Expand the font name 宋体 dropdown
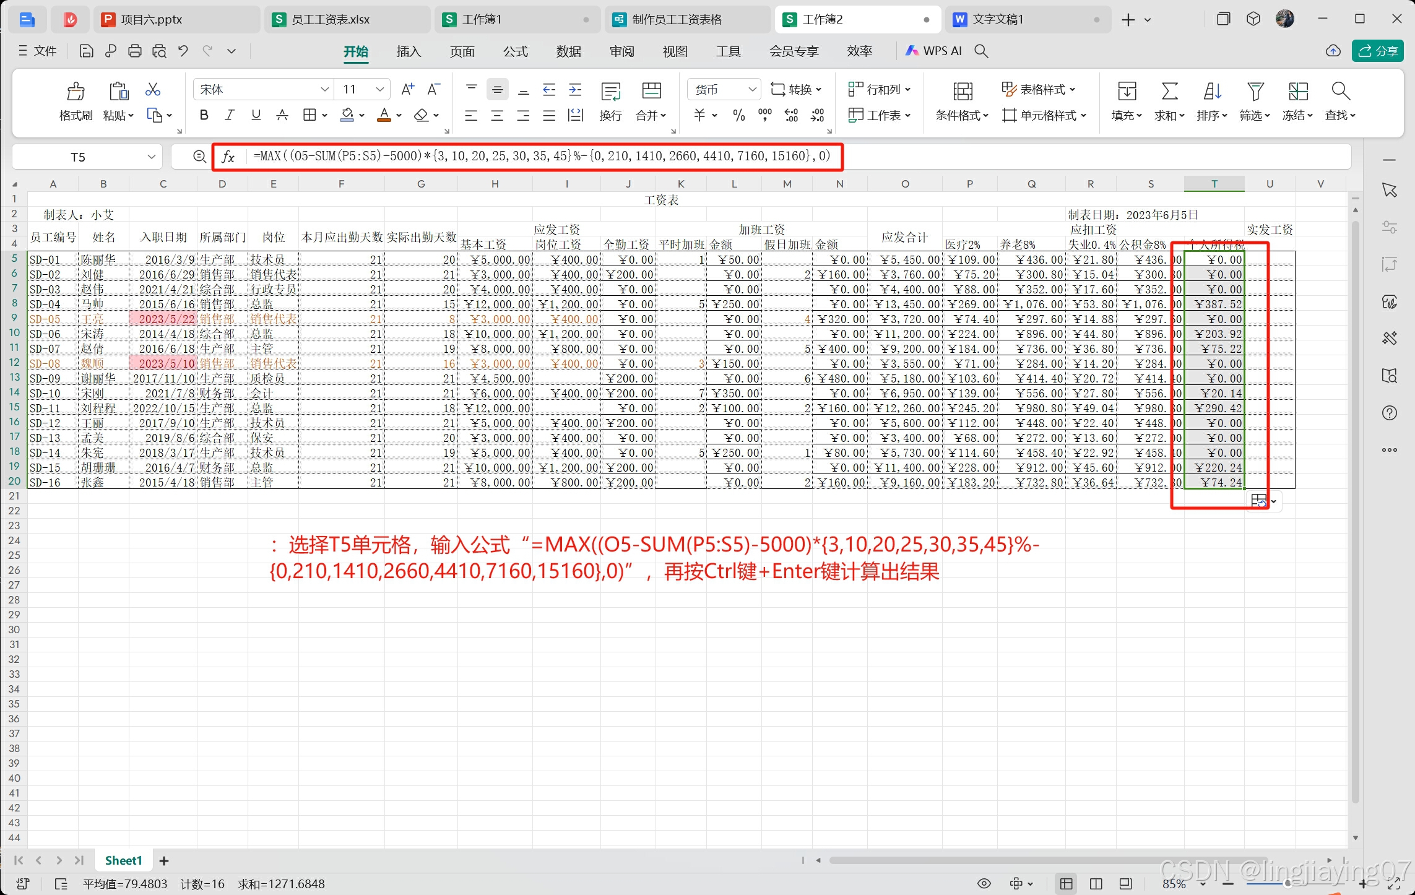This screenshot has height=895, width=1415. pos(324,90)
